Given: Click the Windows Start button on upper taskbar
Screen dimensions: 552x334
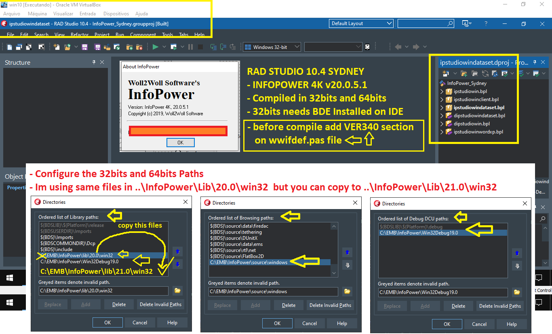Looking at the screenshot, I should click(10, 278).
